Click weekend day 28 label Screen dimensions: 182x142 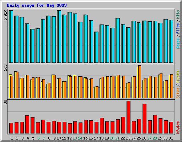pos(155,138)
